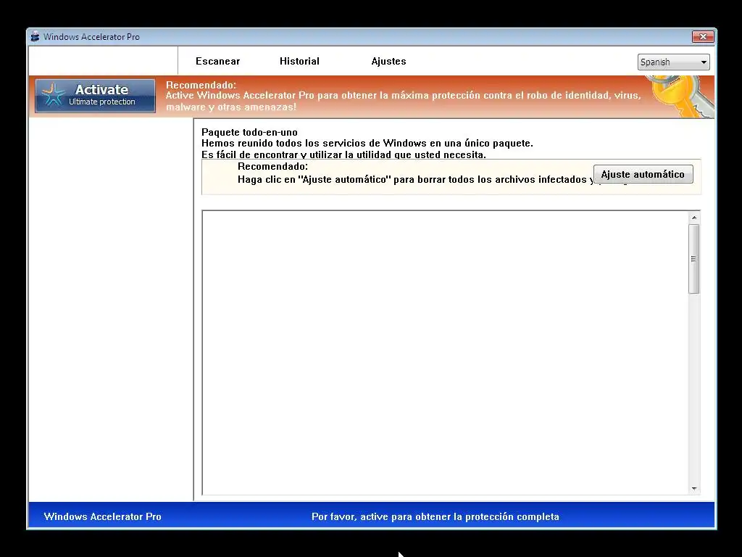Image resolution: width=742 pixels, height=557 pixels.
Task: Click the star icon on Activate button
Action: click(52, 95)
